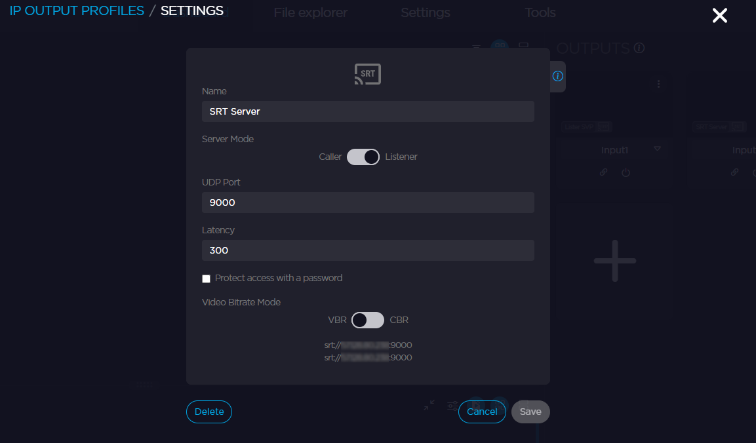Image resolution: width=756 pixels, height=443 pixels.
Task: Cancel the profile changes
Action: (482, 412)
